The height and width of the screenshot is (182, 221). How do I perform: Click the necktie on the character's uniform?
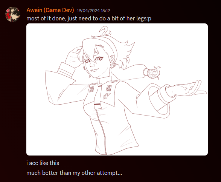[x=98, y=94]
